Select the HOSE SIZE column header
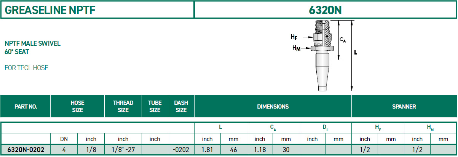The image size is (458, 157). 77,107
